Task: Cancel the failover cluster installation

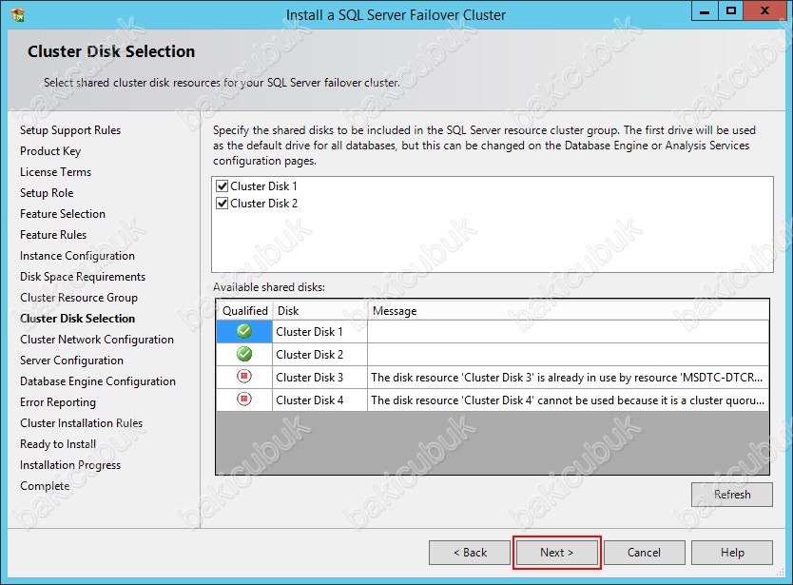Action: [x=644, y=552]
